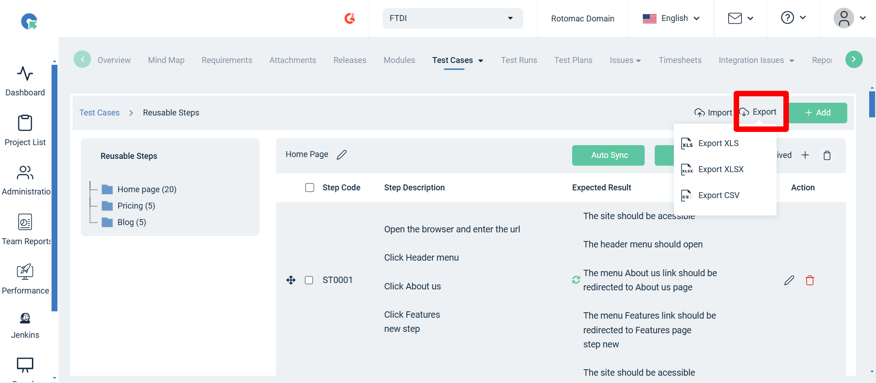Switch to the Modules tab

(399, 60)
